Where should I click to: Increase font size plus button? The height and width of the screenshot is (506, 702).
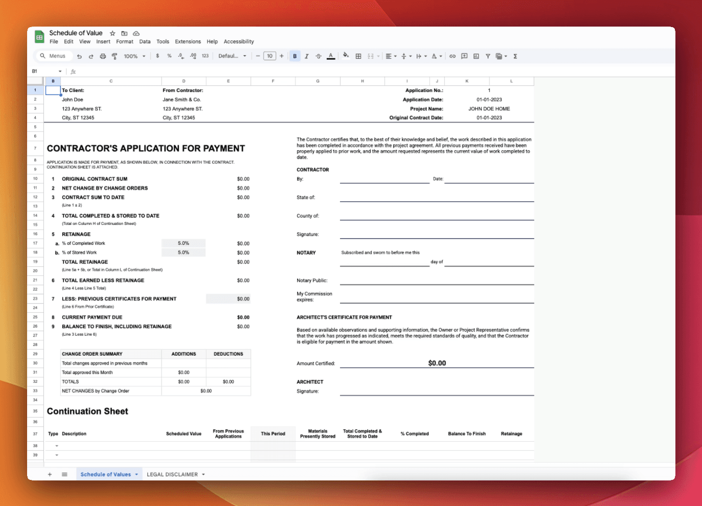pyautogui.click(x=282, y=56)
